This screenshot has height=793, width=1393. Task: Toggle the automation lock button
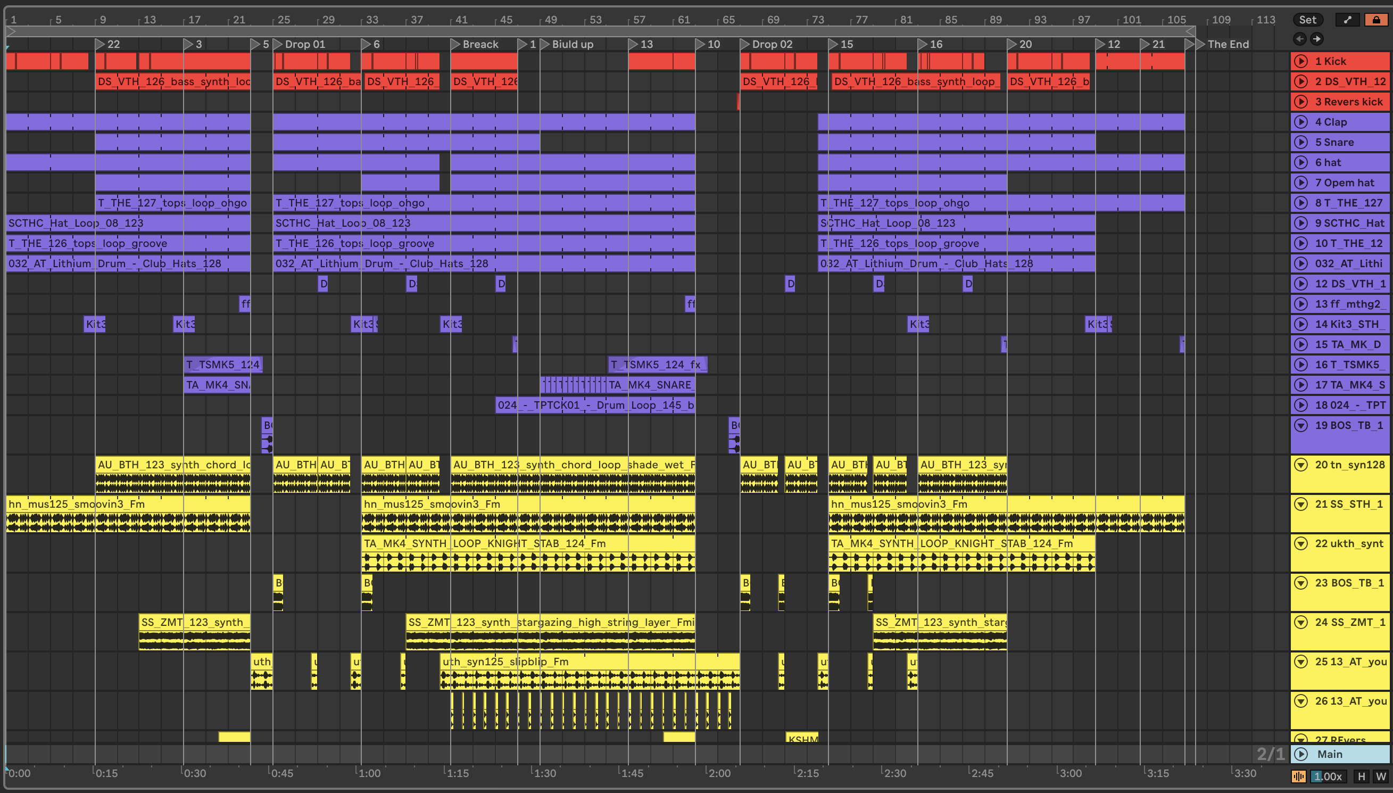click(1376, 20)
